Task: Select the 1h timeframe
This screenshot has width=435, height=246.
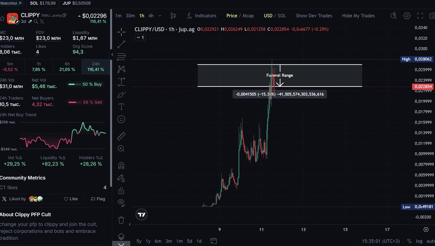Action: click(x=142, y=16)
